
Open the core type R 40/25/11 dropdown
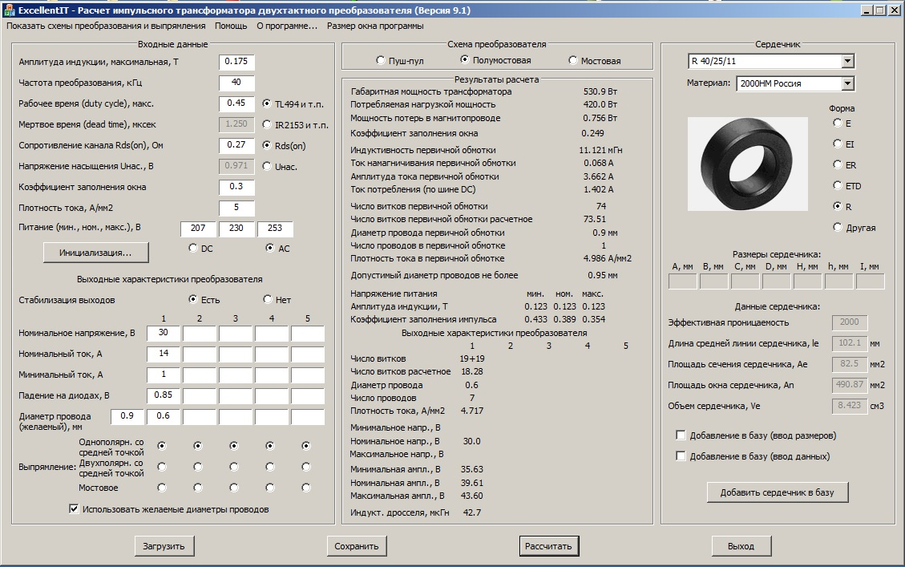(847, 62)
